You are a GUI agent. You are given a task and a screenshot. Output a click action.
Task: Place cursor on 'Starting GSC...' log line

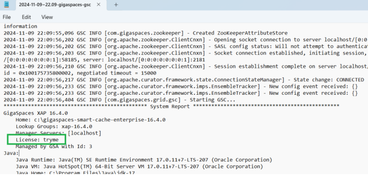click(x=120, y=100)
